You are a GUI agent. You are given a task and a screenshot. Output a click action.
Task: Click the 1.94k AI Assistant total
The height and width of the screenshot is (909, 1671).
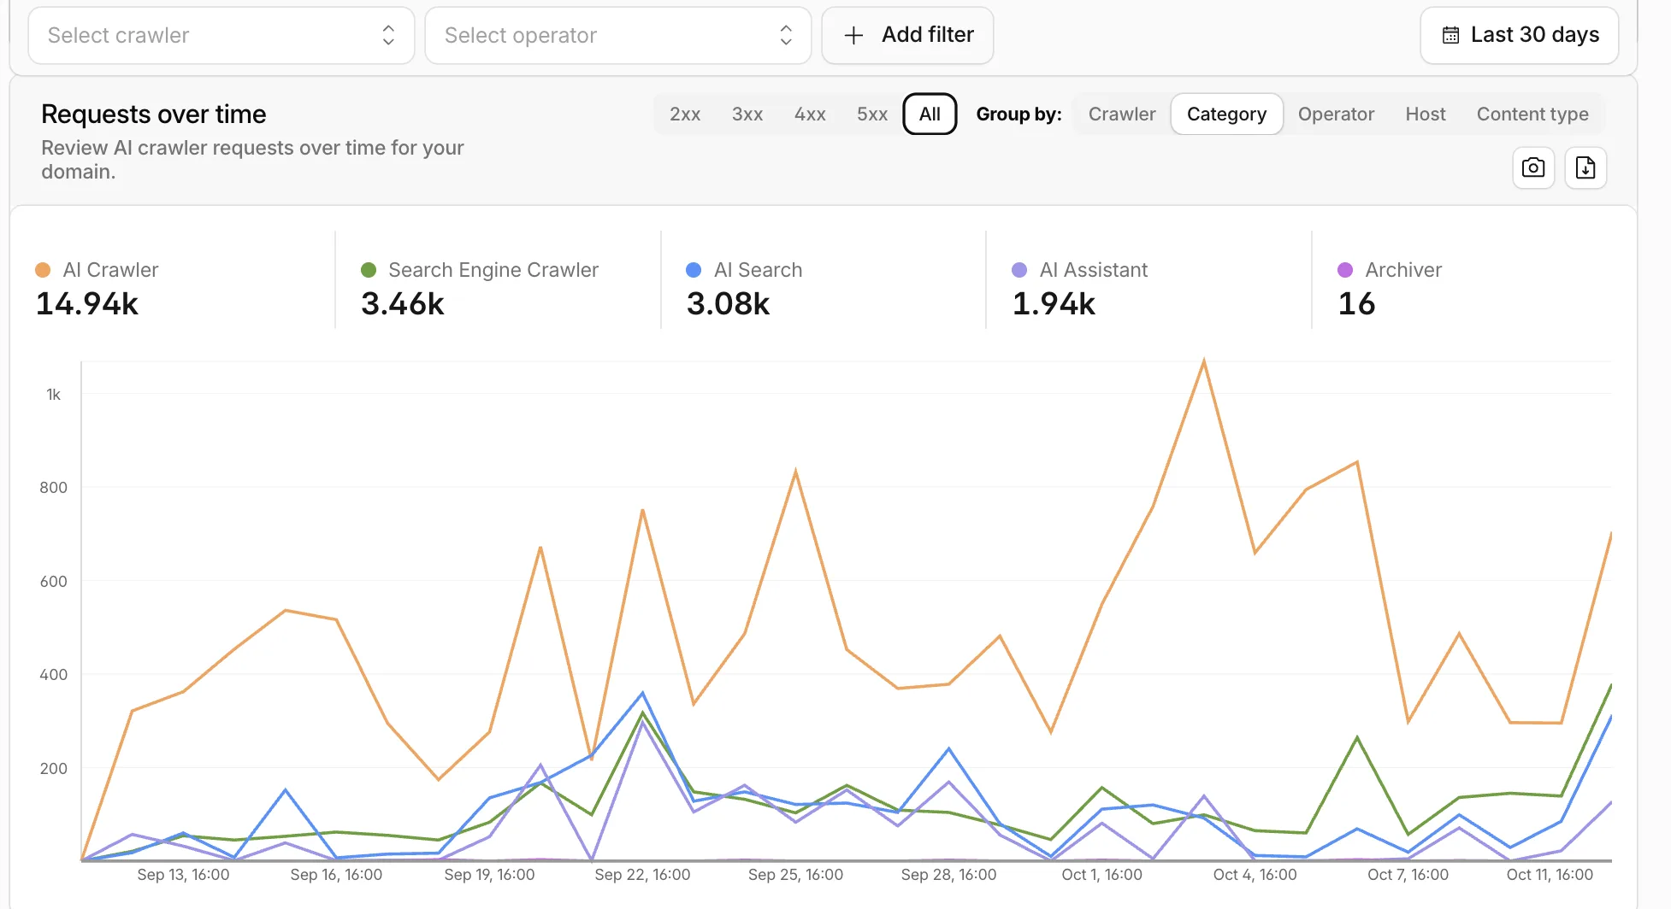[x=1054, y=304]
